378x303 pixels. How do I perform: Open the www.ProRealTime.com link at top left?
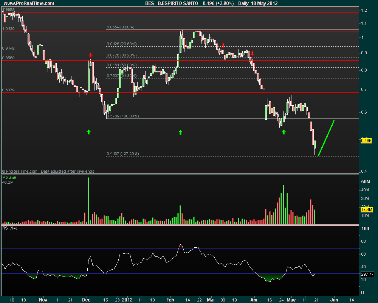point(28,3)
